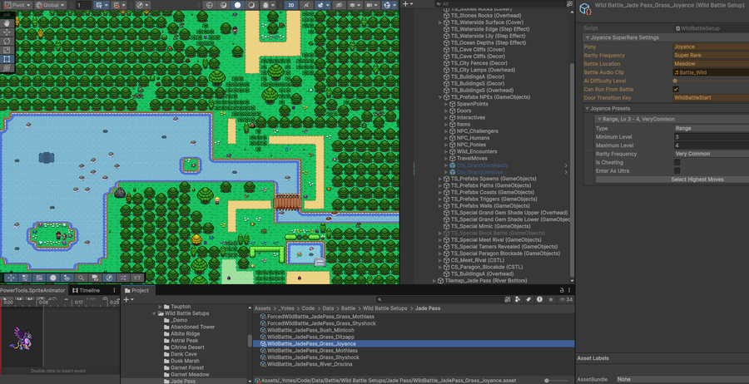Click Battle breadcrumb in Project path
The image size is (749, 384).
pyautogui.click(x=348, y=308)
